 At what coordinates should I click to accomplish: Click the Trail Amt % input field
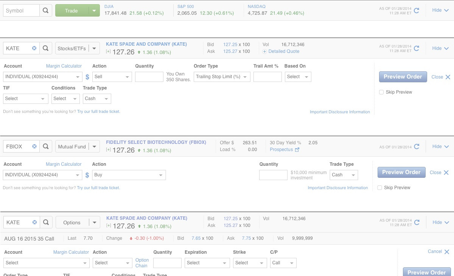(267, 77)
